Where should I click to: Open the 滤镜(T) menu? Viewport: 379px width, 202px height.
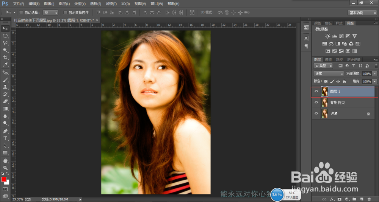click(x=111, y=4)
